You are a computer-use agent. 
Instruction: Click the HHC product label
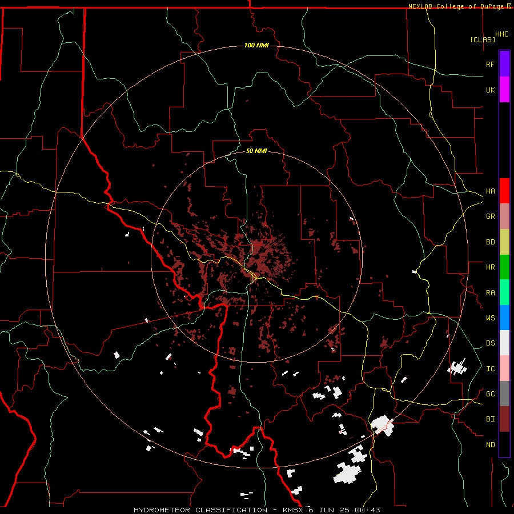coord(502,34)
